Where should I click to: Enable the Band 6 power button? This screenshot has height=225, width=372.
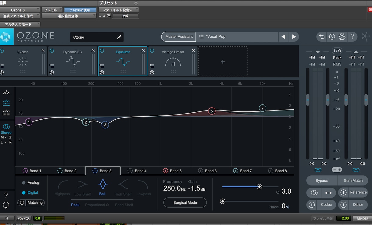coord(201,171)
